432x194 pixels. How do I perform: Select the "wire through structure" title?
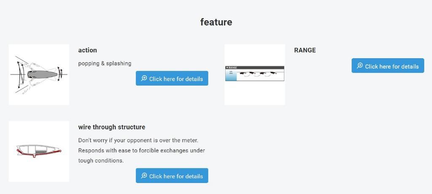111,127
